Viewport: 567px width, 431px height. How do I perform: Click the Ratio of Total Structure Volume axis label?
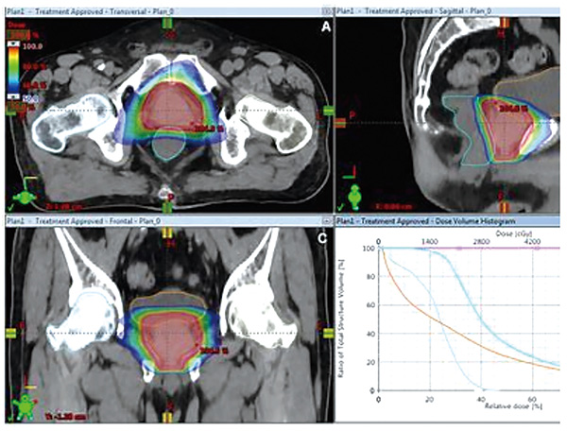coord(340,319)
